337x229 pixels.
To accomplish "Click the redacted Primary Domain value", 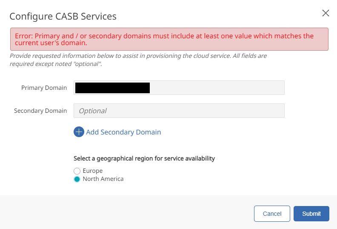I will coord(112,88).
